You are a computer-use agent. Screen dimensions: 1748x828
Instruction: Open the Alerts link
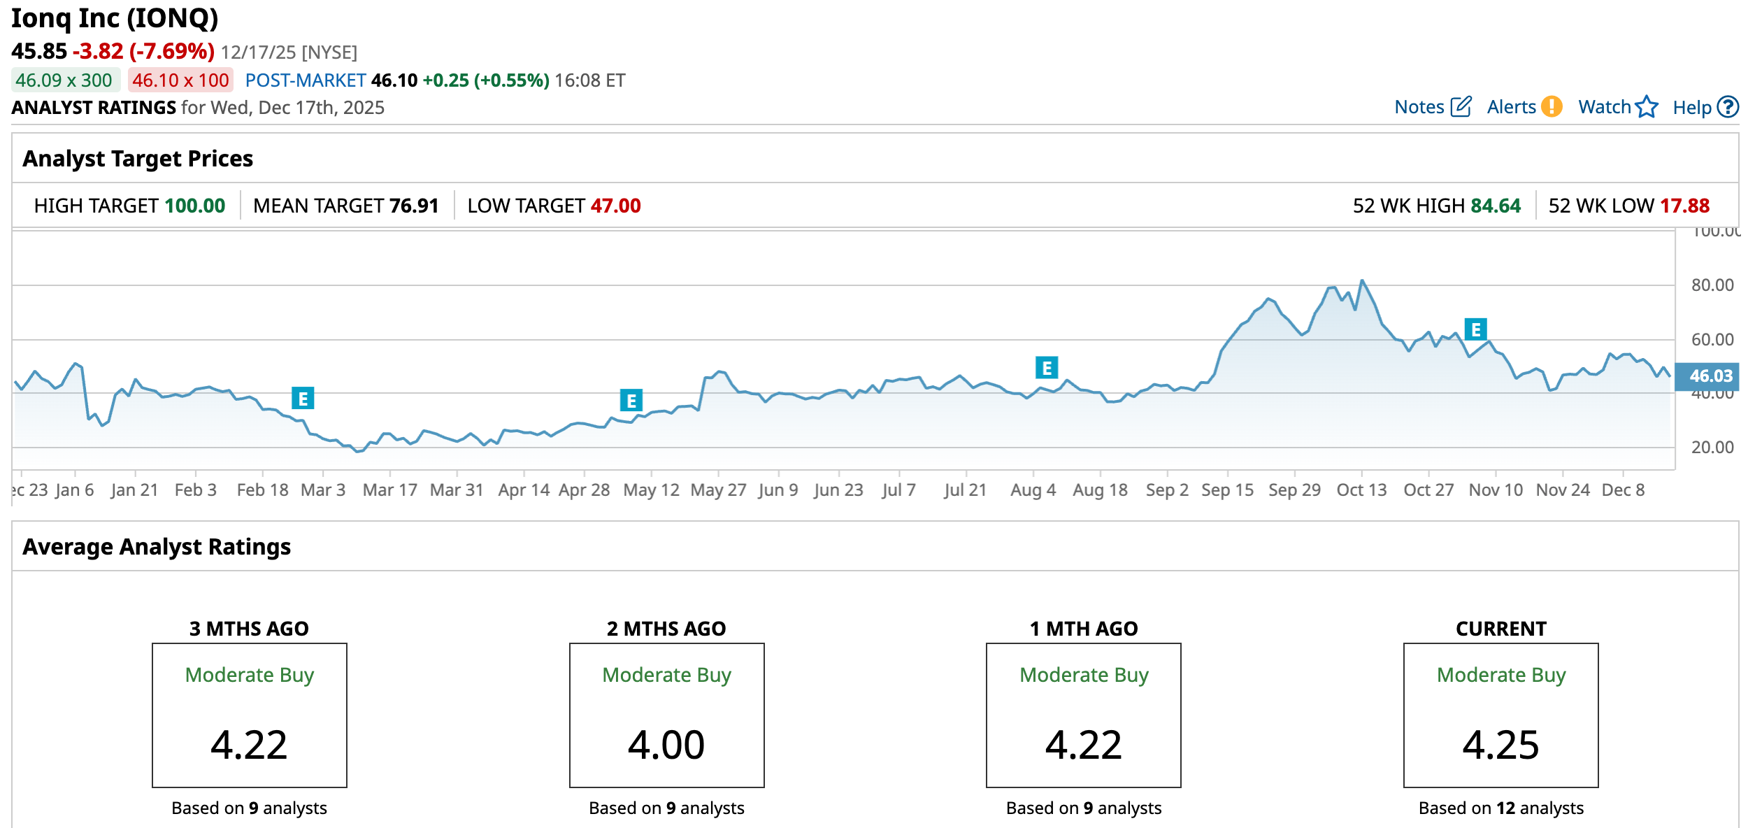tap(1511, 107)
